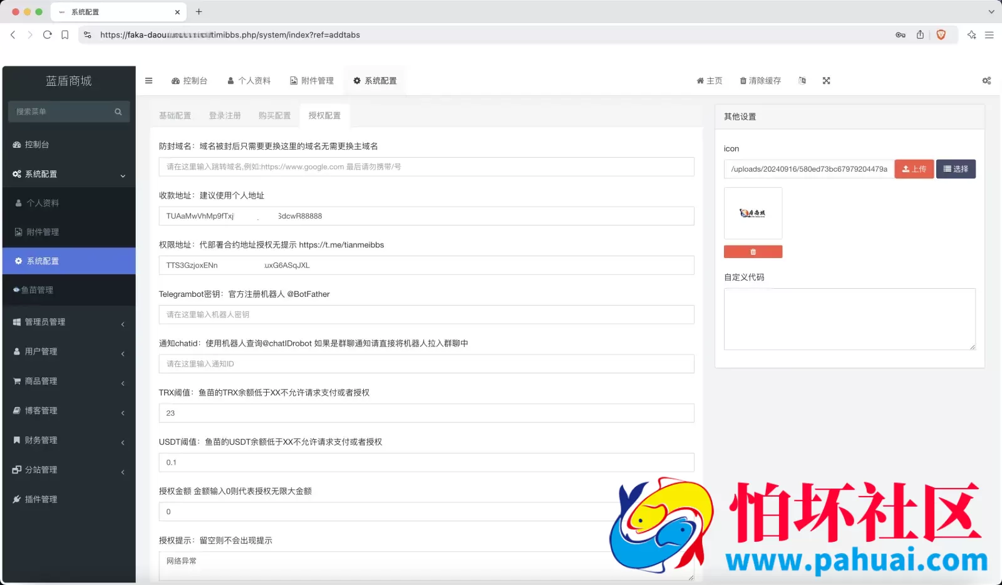Open the settings gears icon at top right
This screenshot has height=585, width=1002.
[986, 81]
